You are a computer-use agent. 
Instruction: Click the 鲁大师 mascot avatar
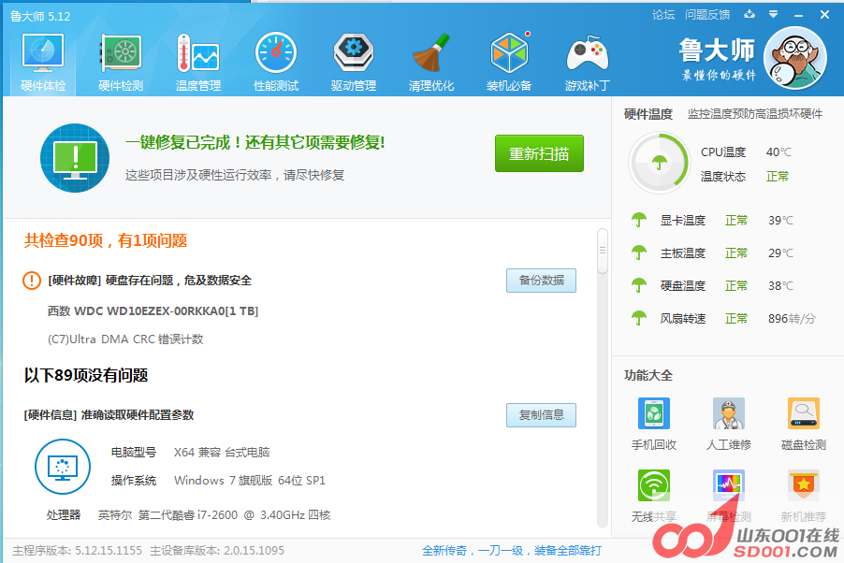[x=795, y=58]
